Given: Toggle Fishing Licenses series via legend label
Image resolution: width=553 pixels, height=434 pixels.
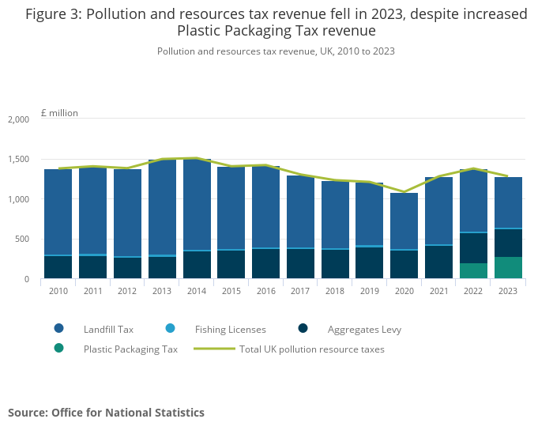Looking at the screenshot, I should click(231, 328).
